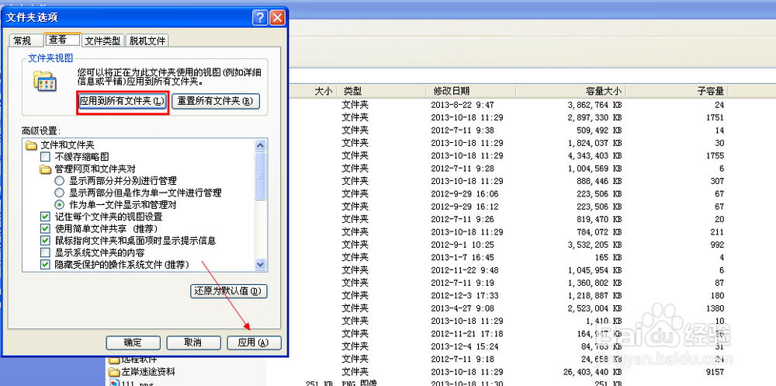This screenshot has width=776, height=386.
Task: Enable 显示系统文件夹的内容 checkbox
Action: 46,252
